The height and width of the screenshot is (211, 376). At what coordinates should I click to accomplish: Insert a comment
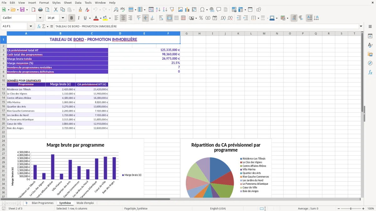[x=219, y=10]
